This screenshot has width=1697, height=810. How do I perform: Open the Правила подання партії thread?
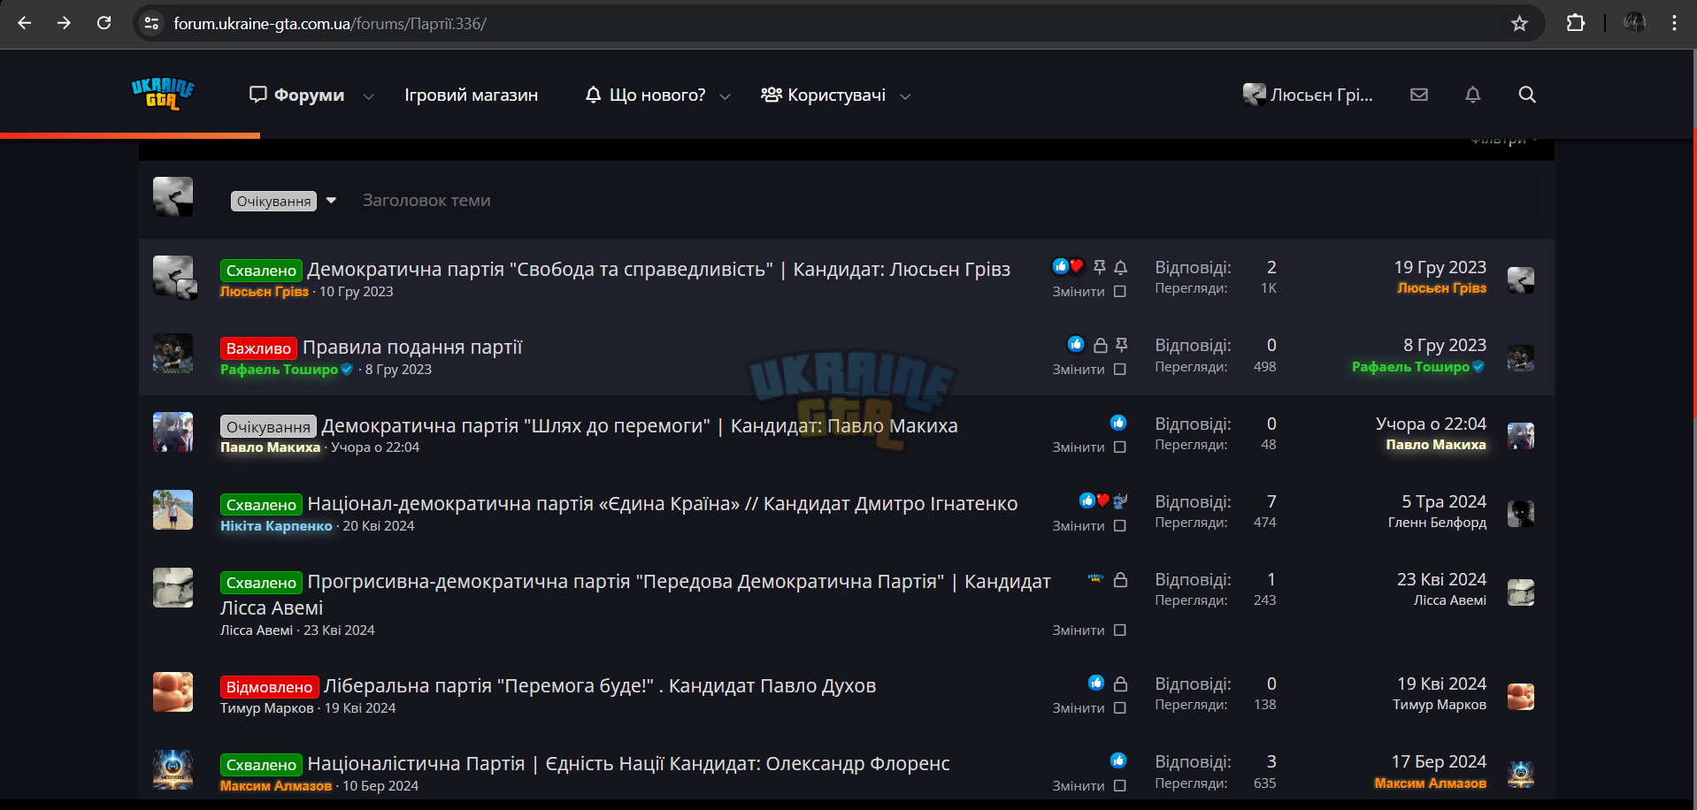point(412,348)
